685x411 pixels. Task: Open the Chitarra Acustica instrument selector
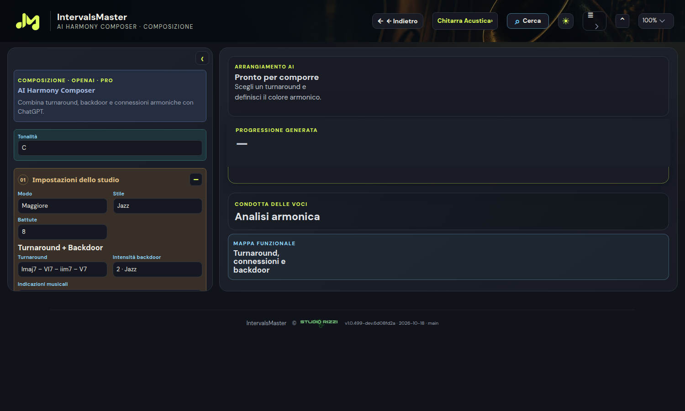[x=465, y=21]
